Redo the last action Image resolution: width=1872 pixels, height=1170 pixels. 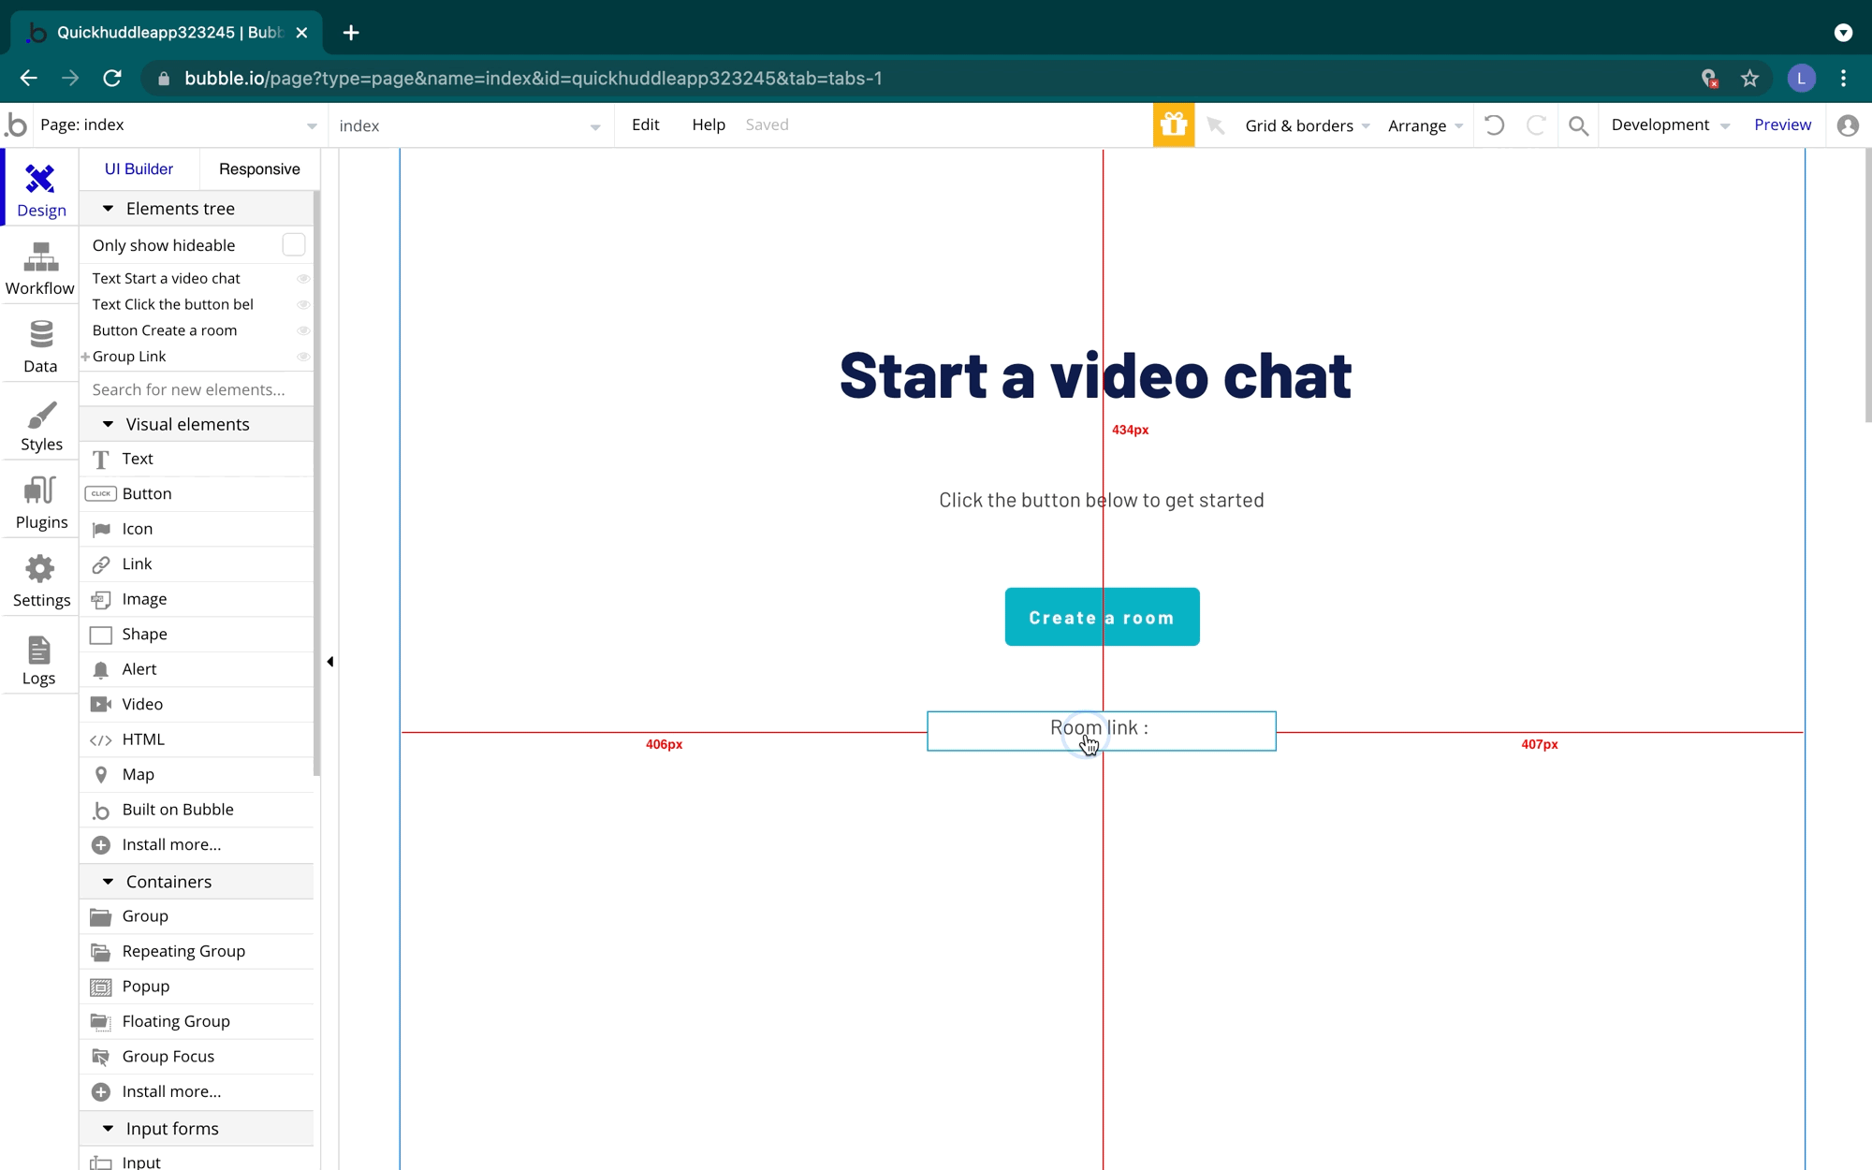[x=1536, y=124]
